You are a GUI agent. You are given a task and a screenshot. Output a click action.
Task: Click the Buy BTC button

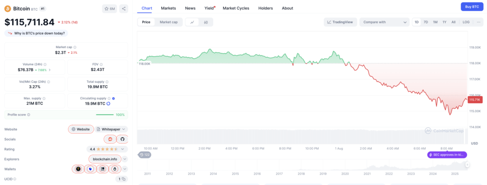coord(472,7)
